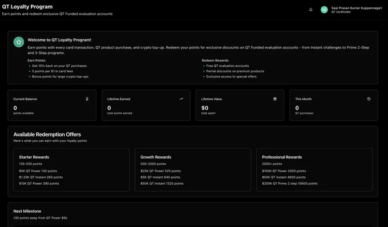Click '130-500 points' range text

click(x=30, y=164)
